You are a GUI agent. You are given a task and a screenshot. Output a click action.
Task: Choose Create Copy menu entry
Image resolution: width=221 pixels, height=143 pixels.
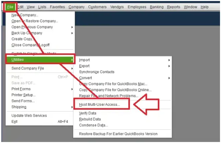tap(40, 39)
